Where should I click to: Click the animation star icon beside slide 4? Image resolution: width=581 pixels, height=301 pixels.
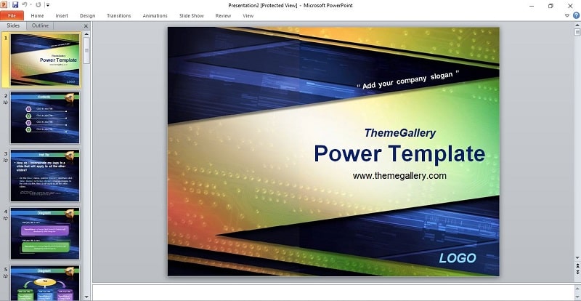click(5, 218)
